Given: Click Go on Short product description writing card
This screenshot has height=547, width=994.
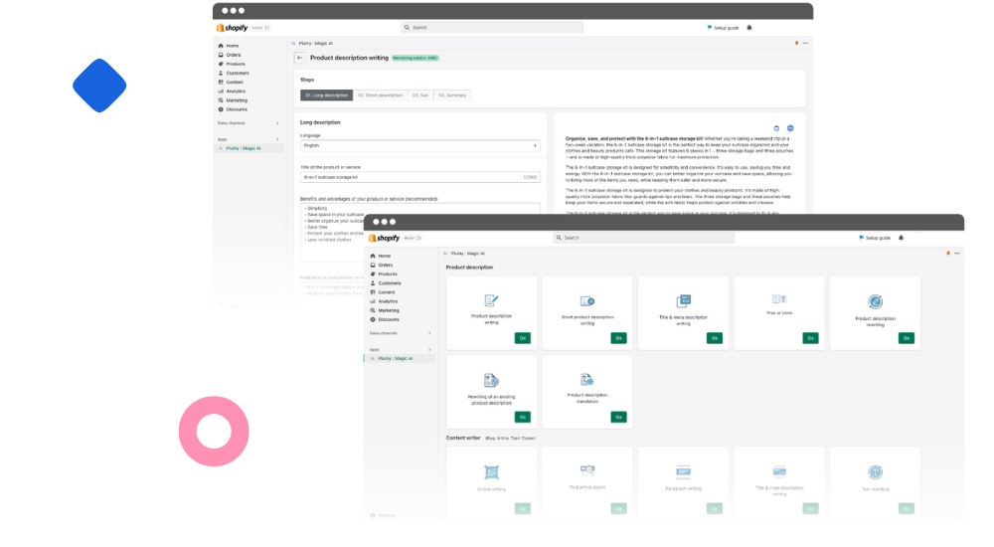Looking at the screenshot, I should 618,338.
